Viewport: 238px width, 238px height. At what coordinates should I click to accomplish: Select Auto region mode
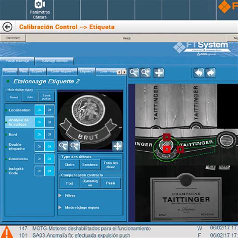30,97
